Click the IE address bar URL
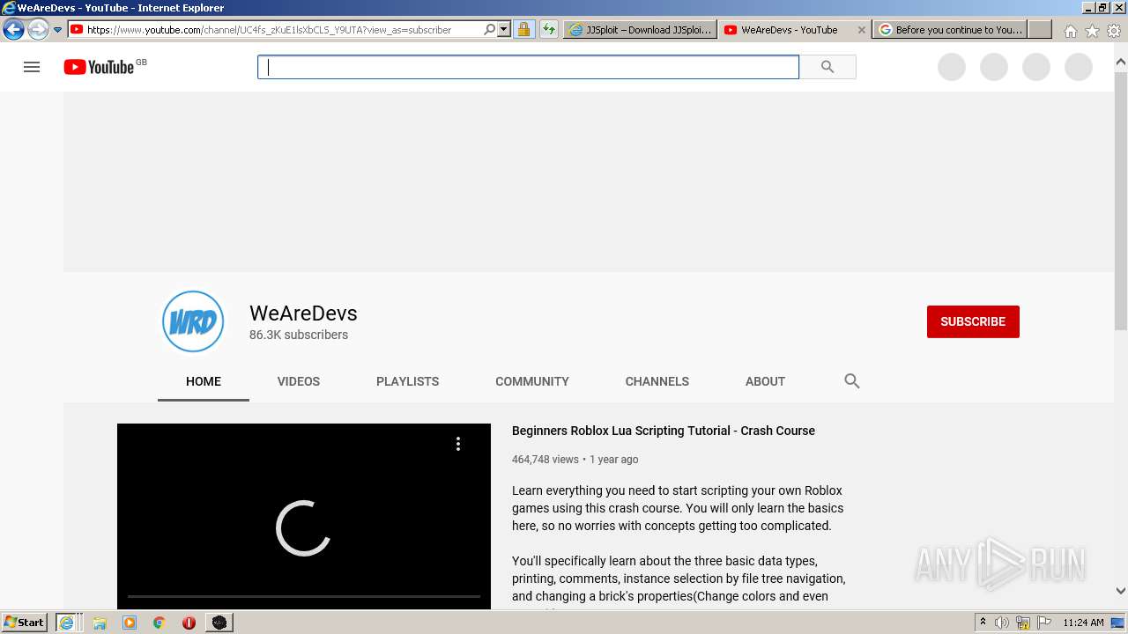Image resolution: width=1128 pixels, height=634 pixels. pos(270,30)
